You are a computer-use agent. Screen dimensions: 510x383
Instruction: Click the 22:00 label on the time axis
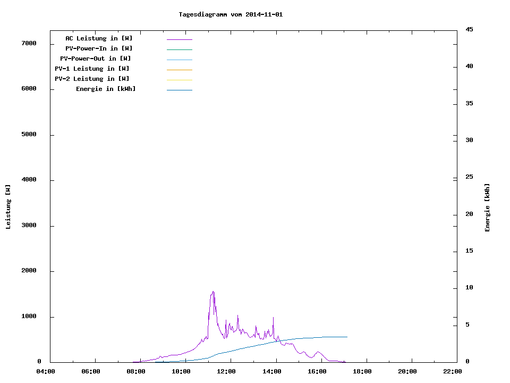point(452,372)
